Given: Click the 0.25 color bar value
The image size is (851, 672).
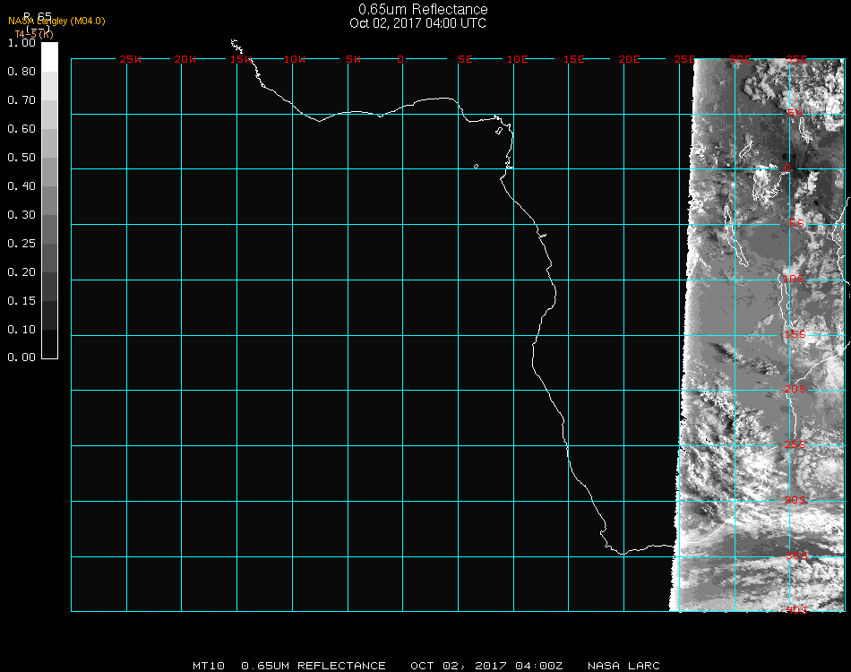Looking at the screenshot, I should pos(21,244).
